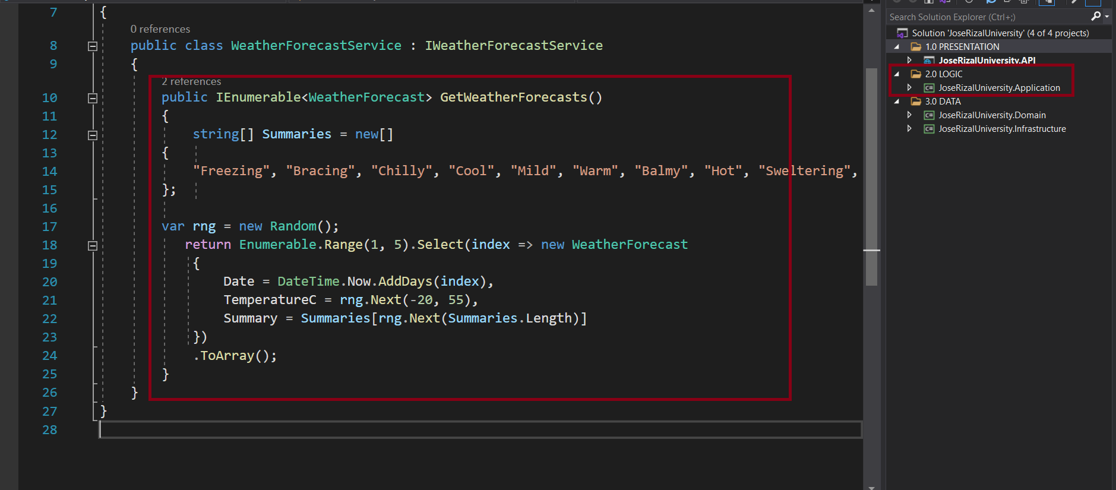Click the JoseRizalUniversity.API web project icon
This screenshot has height=490, width=1116.
coord(929,61)
